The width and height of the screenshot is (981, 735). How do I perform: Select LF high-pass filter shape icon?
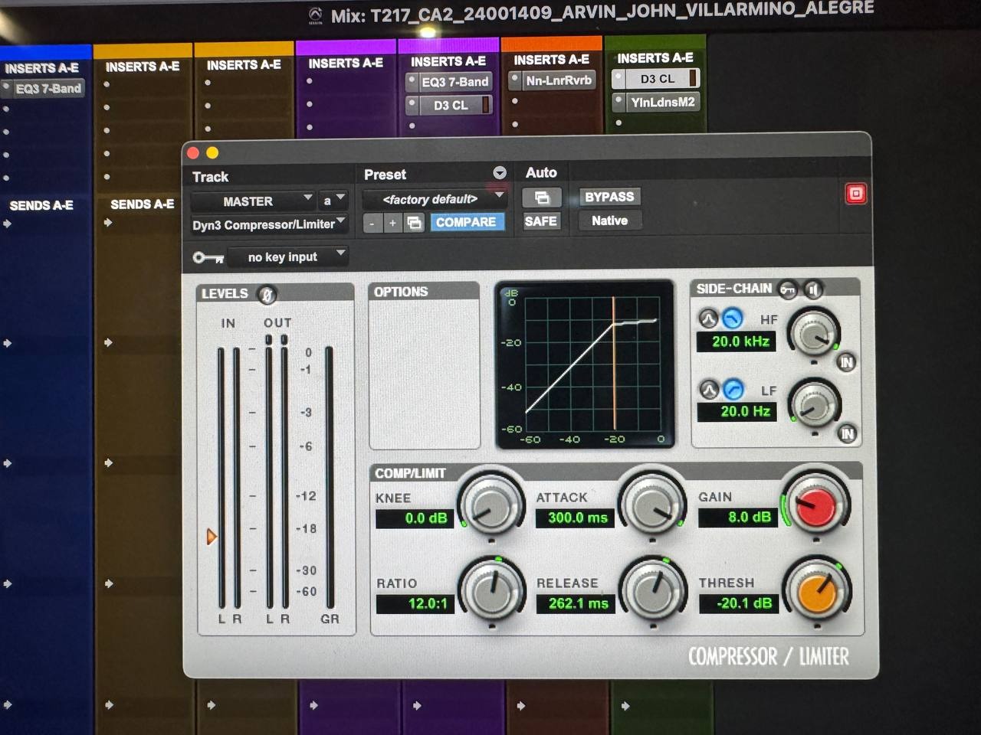733,389
